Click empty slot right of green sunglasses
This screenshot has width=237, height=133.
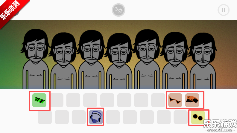tap(57, 100)
